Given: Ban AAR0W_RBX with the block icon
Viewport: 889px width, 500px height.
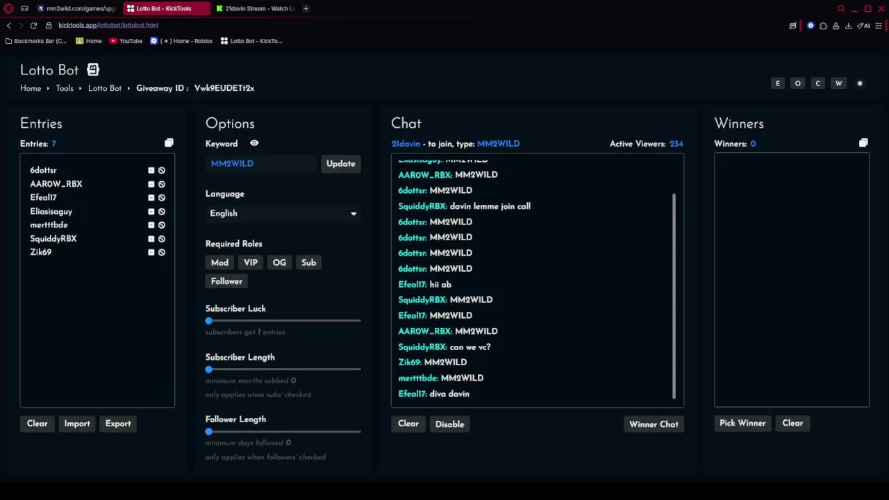Looking at the screenshot, I should [161, 184].
